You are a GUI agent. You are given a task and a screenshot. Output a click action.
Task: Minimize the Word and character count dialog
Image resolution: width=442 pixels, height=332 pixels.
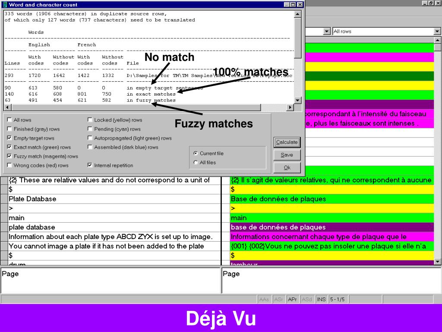287,4
